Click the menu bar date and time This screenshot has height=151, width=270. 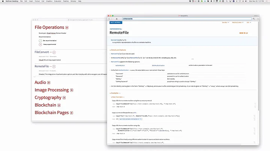point(256,1)
